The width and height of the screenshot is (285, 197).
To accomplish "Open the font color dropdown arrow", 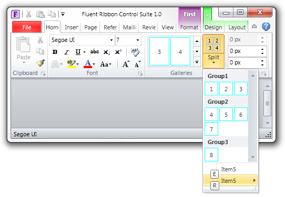I will pyautogui.click(x=94, y=64).
